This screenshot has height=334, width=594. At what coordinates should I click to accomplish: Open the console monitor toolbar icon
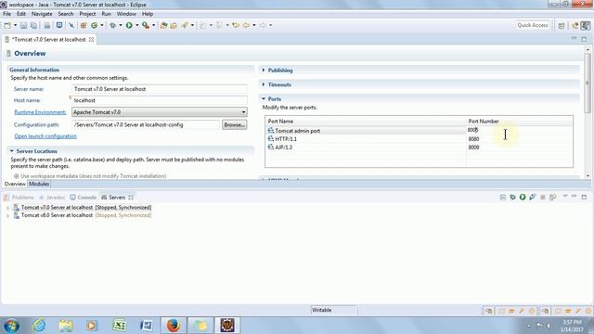click(x=59, y=25)
